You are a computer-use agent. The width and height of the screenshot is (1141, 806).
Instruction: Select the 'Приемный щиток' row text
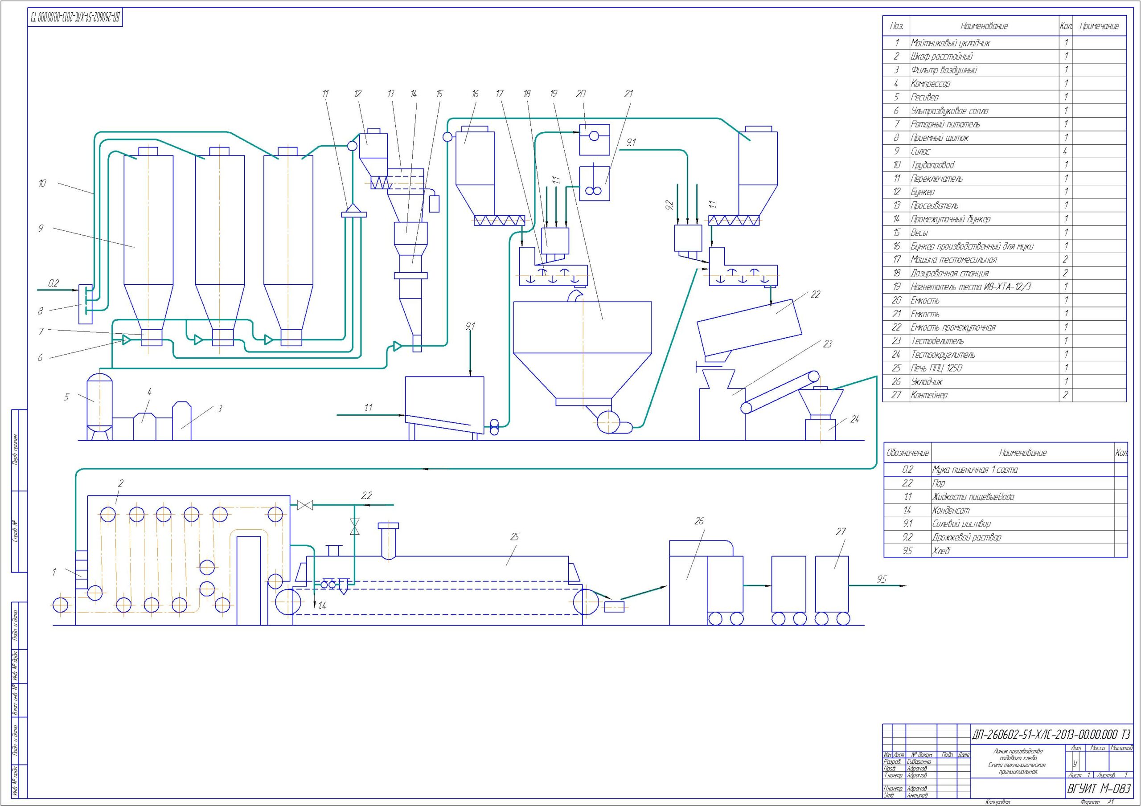click(939, 138)
